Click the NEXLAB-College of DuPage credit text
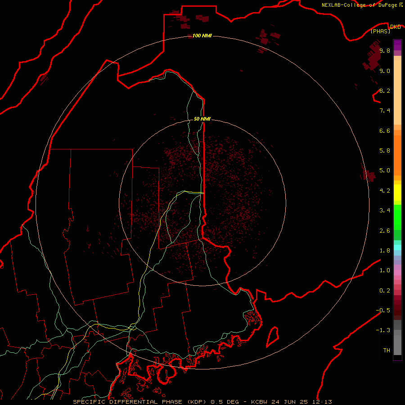This screenshot has height=405, width=405. click(360, 5)
